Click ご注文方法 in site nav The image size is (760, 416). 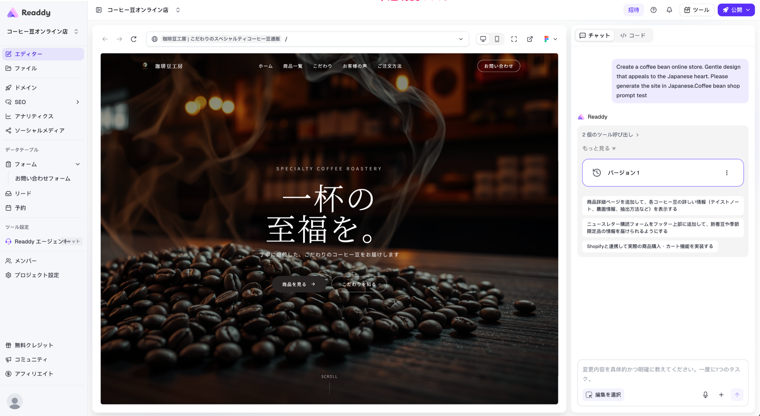390,66
